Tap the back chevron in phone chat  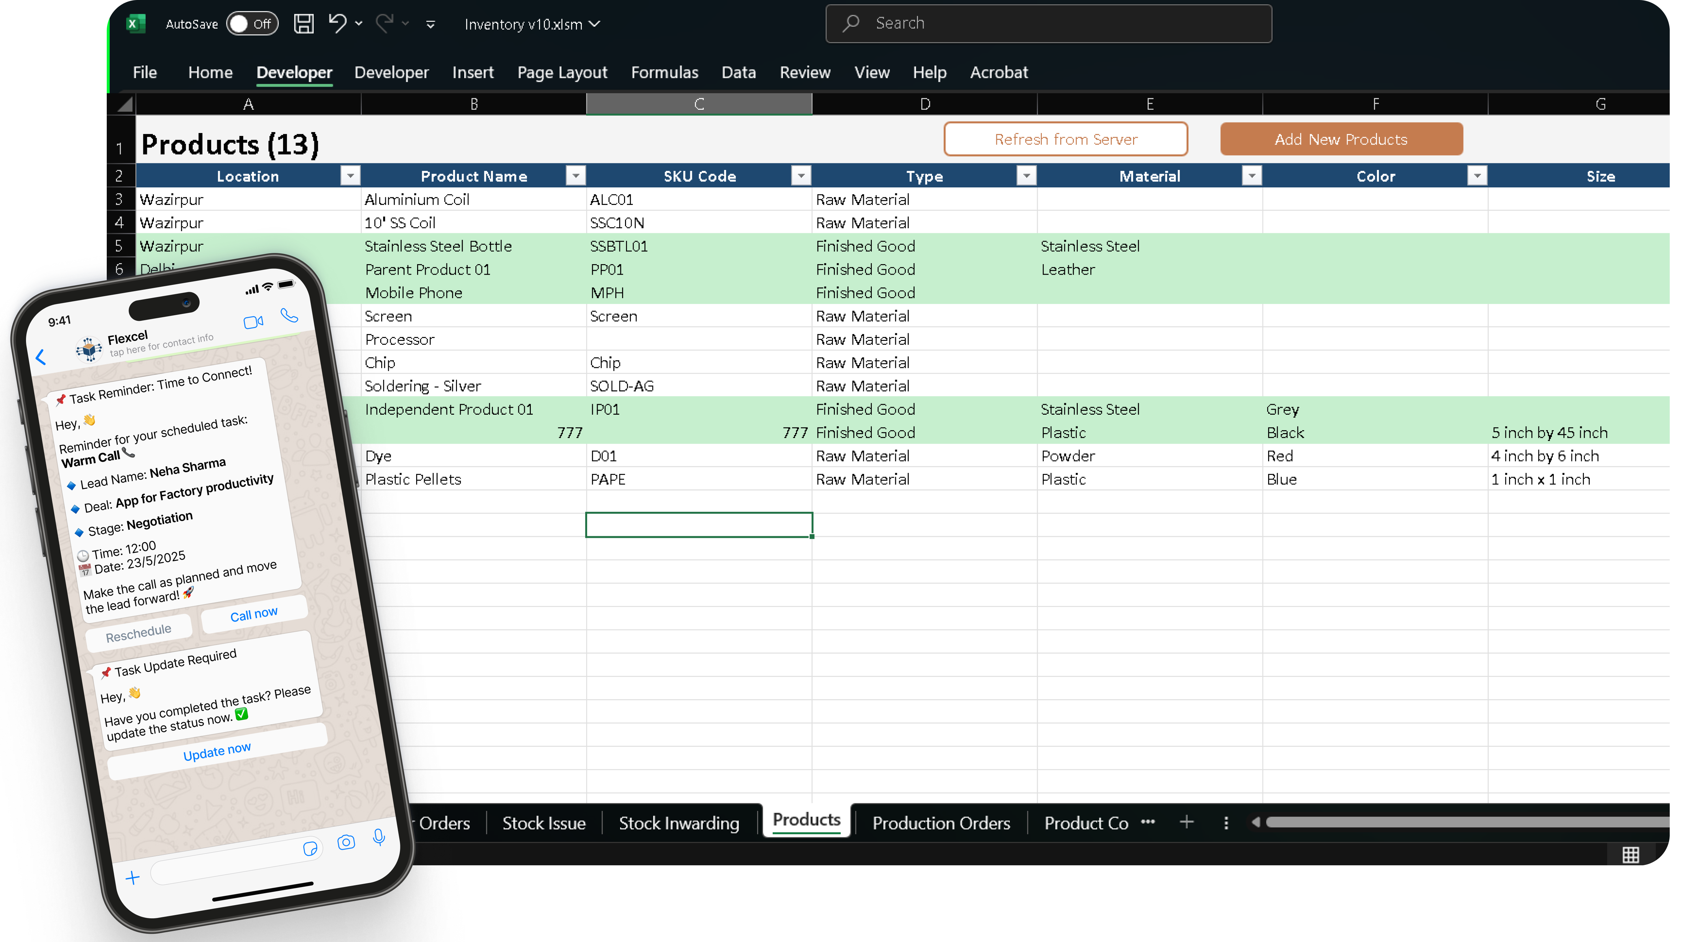pyautogui.click(x=41, y=357)
